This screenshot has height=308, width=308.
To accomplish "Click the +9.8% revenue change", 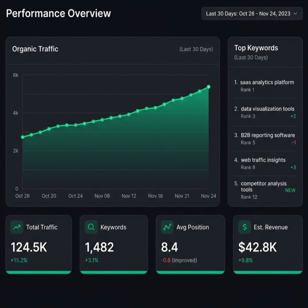I will tap(245, 260).
